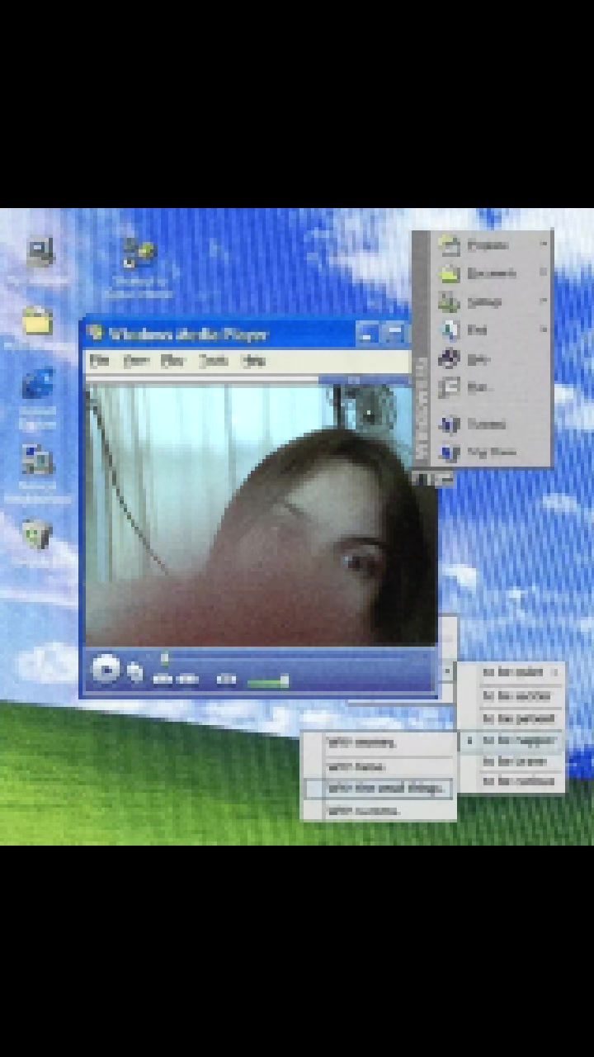The height and width of the screenshot is (1057, 594).
Task: Open the My Computer desktop icon
Action: tap(40, 253)
